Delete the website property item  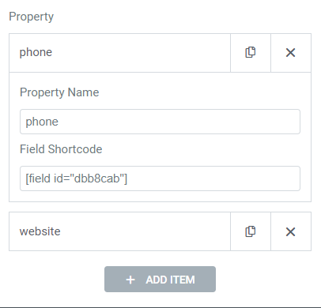click(x=291, y=231)
